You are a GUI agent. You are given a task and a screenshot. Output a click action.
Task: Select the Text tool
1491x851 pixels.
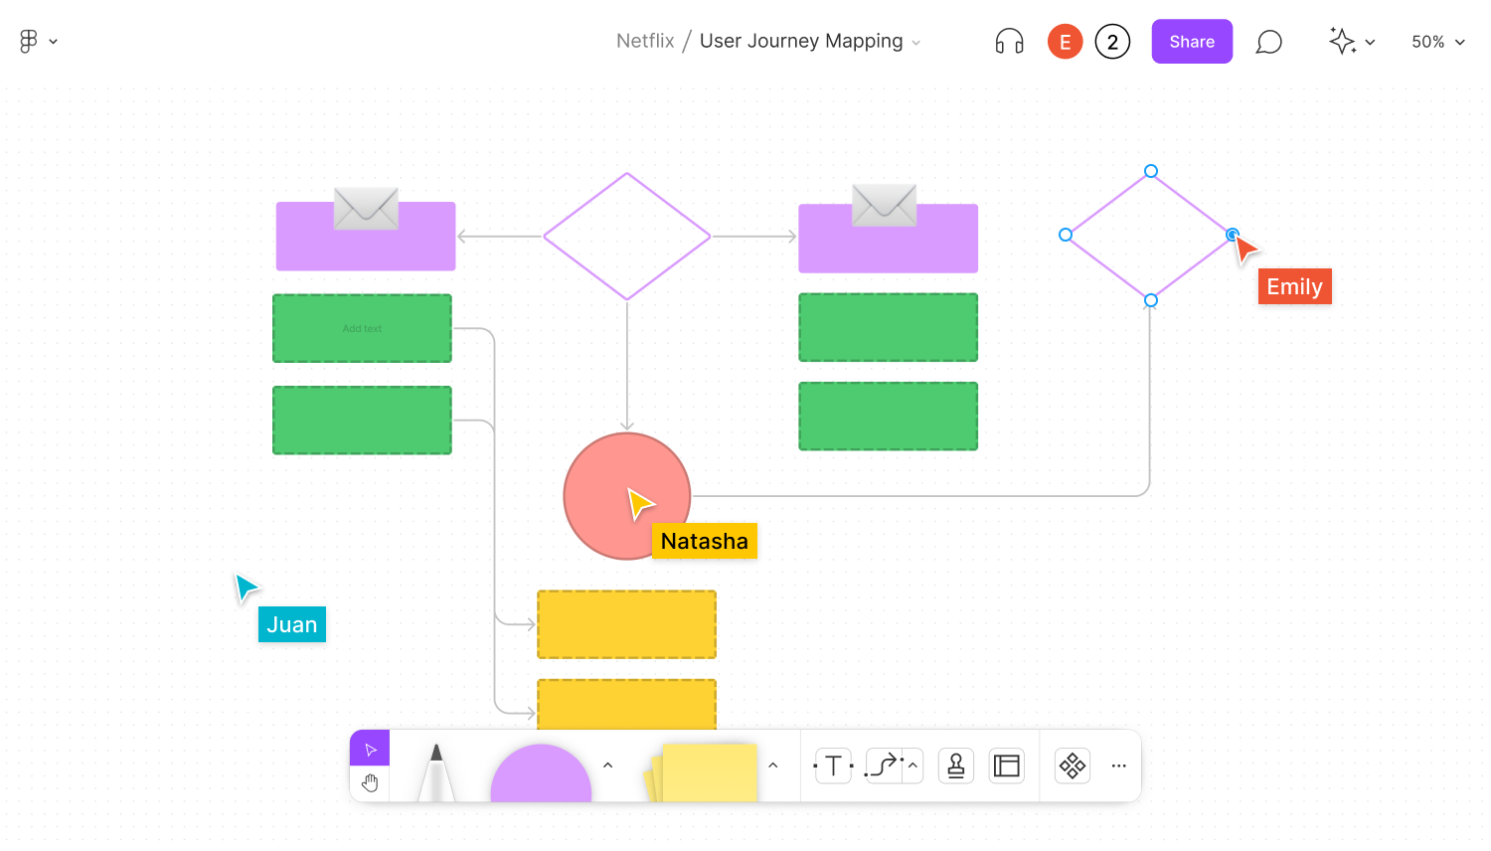click(833, 766)
